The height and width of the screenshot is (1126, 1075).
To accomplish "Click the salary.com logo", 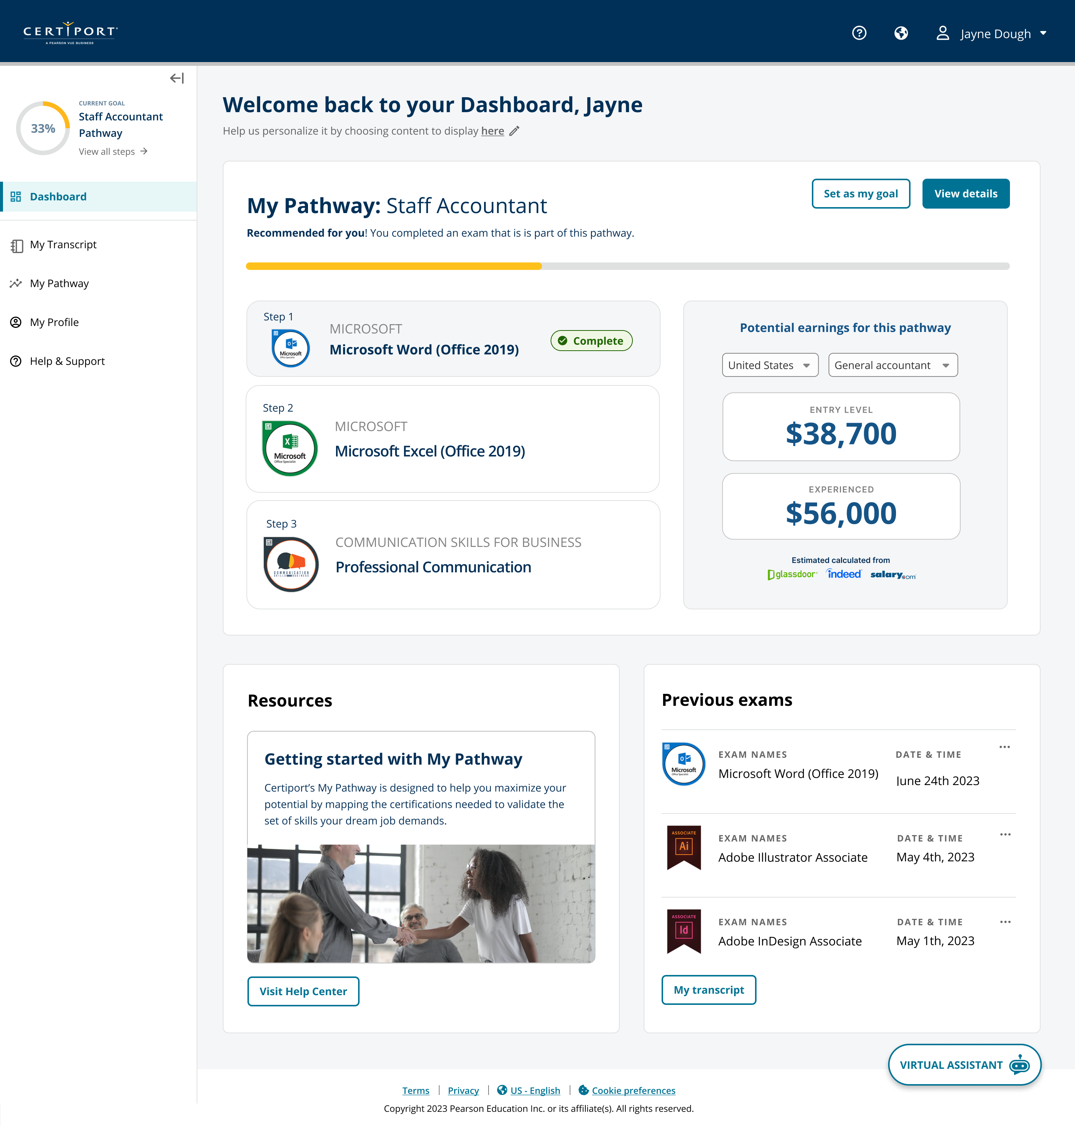I will click(x=893, y=575).
